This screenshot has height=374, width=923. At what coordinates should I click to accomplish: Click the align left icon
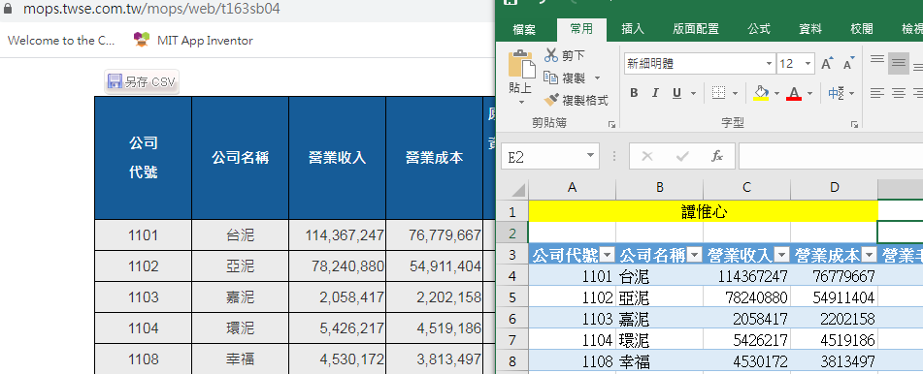coord(877,93)
